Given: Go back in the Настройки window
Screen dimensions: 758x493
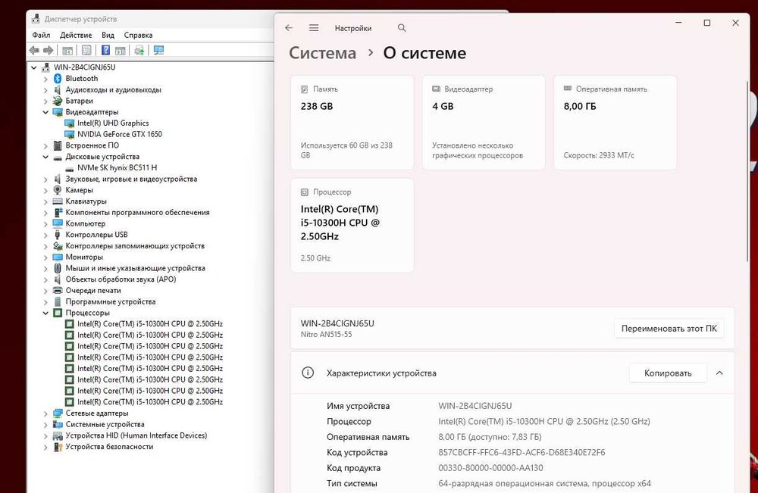Looking at the screenshot, I should [x=289, y=28].
